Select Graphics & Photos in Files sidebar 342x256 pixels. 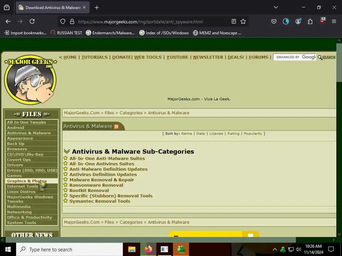tap(32, 181)
